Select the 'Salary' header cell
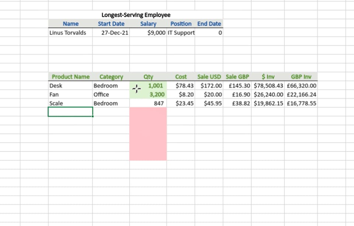Viewport: 354px width, 226px height. 148,24
